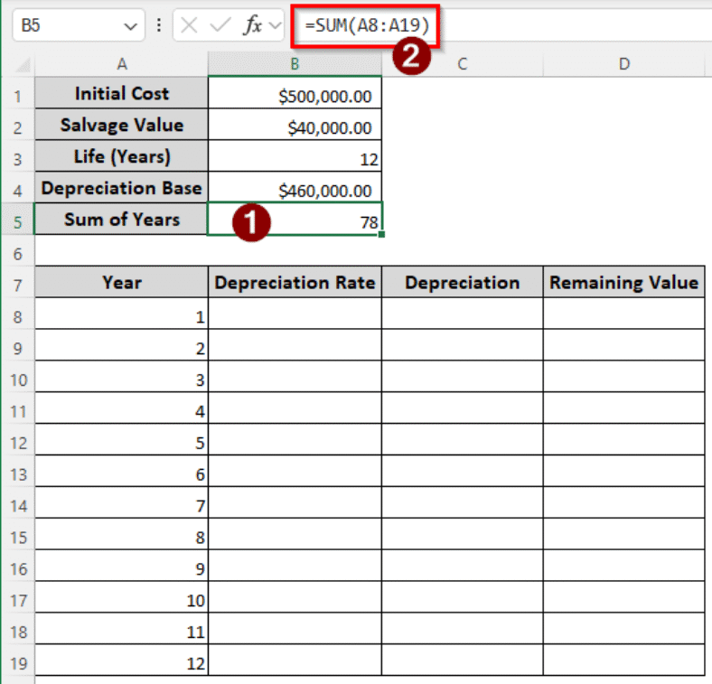This screenshot has height=684, width=712.
Task: Click Year 12 cell in row 19
Action: [x=122, y=660]
